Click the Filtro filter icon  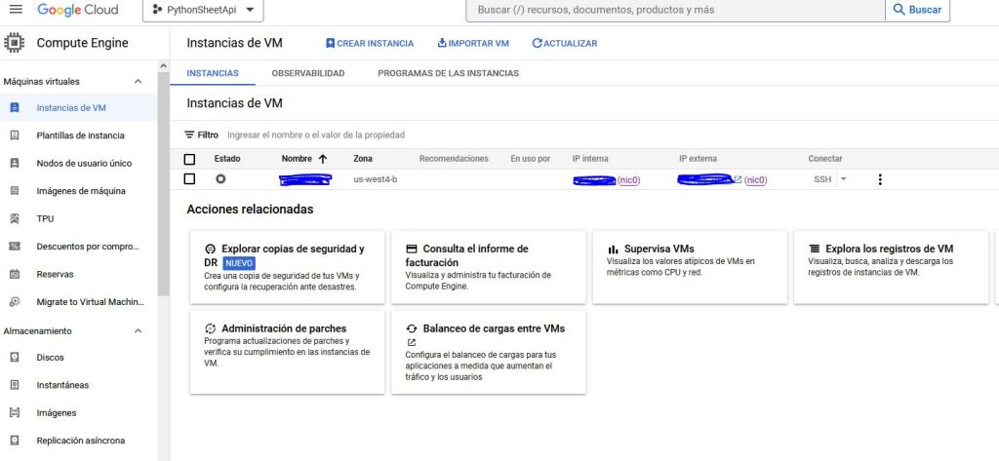190,134
